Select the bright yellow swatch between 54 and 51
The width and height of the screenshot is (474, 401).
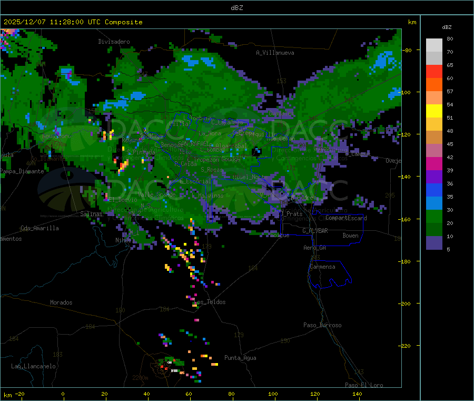(434, 111)
